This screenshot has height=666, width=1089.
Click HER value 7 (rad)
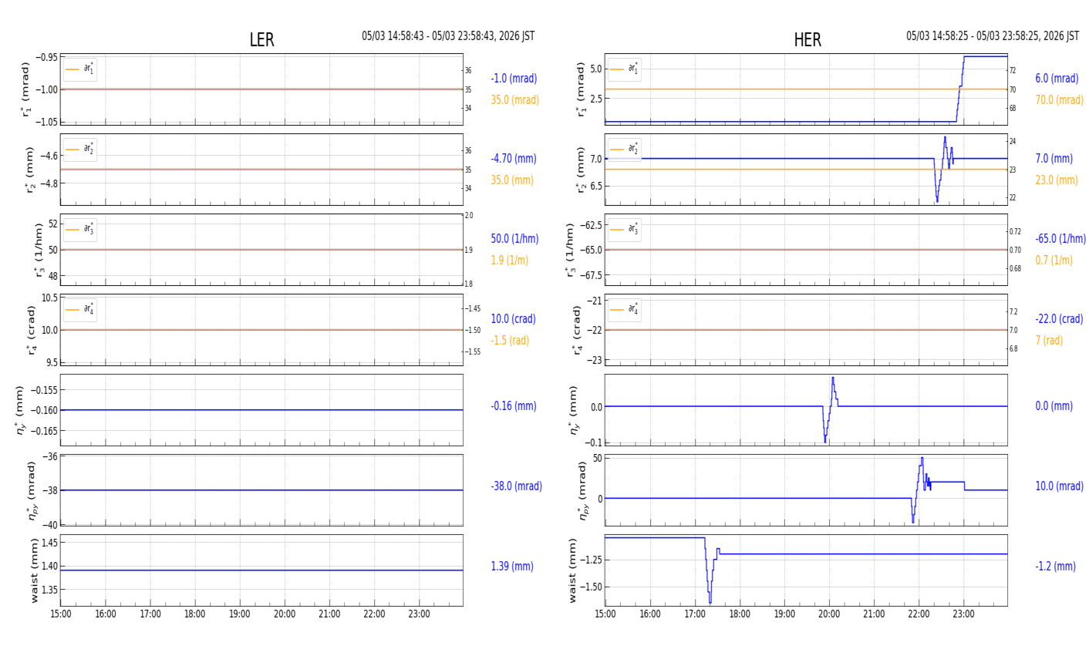pyautogui.click(x=1049, y=341)
